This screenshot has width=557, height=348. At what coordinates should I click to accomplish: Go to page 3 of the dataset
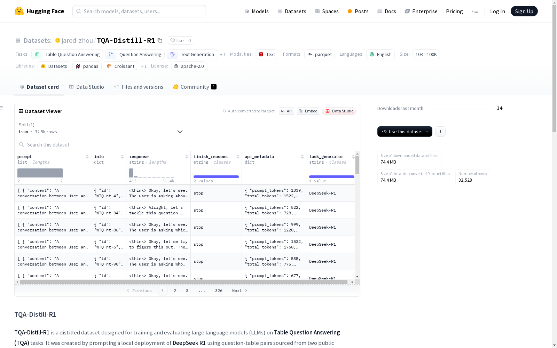click(x=187, y=291)
